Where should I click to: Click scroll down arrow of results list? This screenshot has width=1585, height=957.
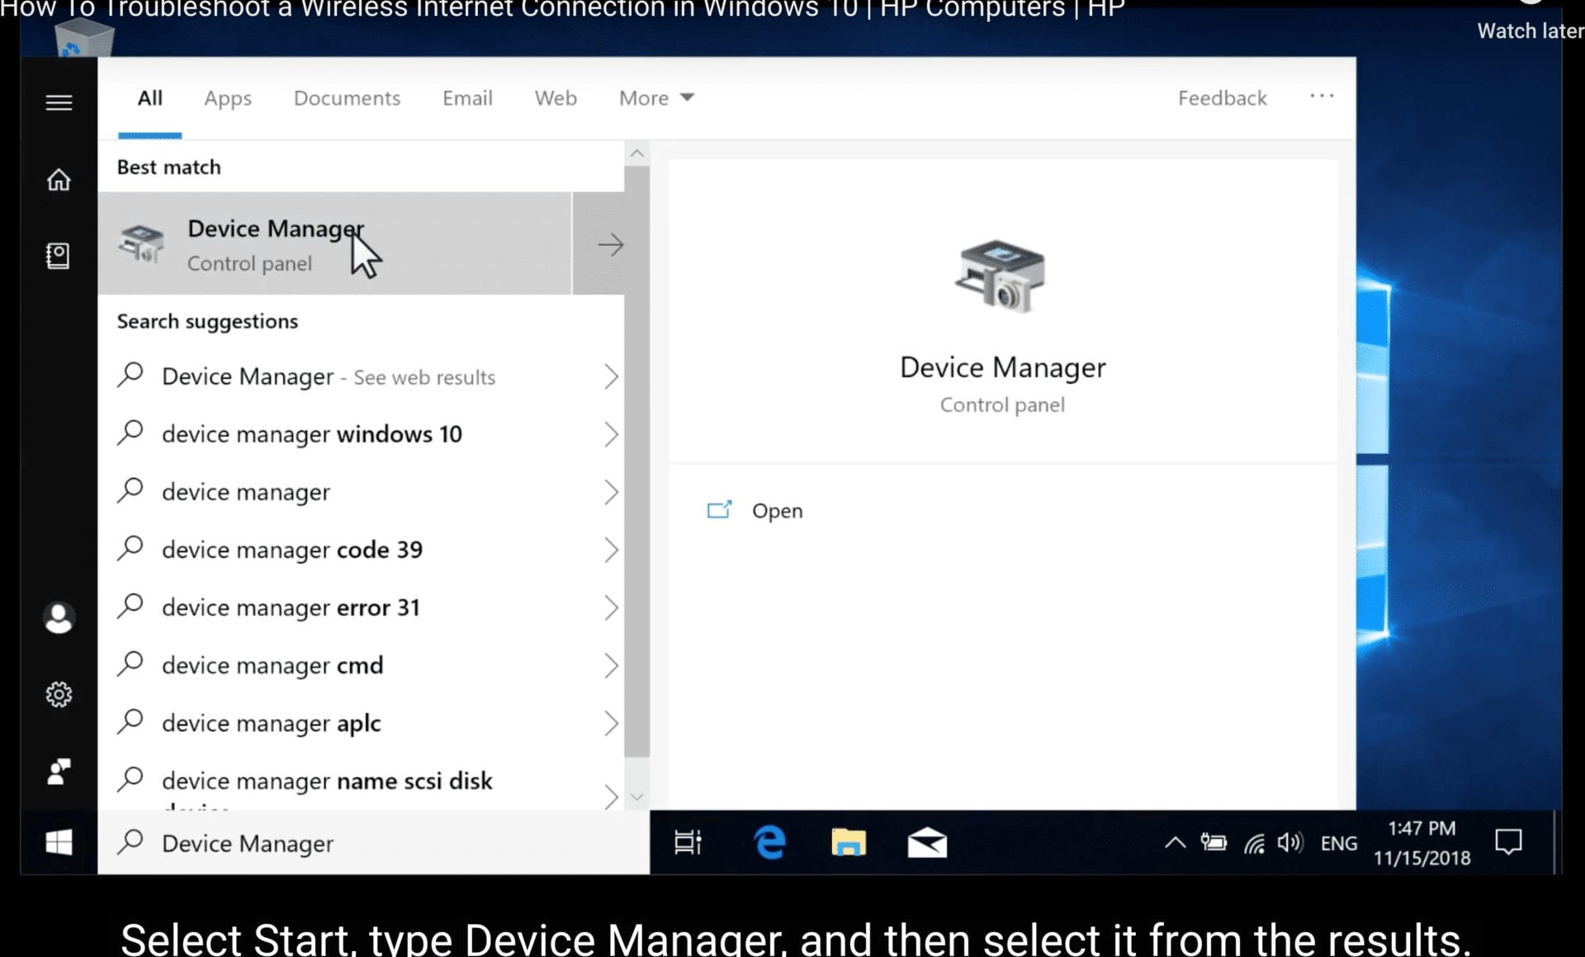pyautogui.click(x=636, y=797)
